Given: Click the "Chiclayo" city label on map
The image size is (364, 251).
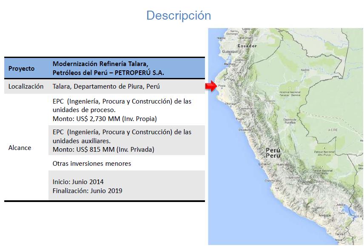Looking at the screenshot, I should point(230,104).
